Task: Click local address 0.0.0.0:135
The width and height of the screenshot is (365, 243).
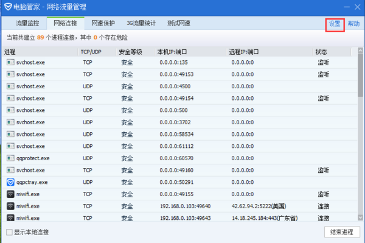Action: coord(173,62)
